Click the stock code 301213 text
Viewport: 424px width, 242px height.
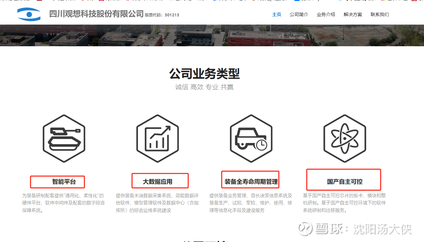click(x=172, y=14)
